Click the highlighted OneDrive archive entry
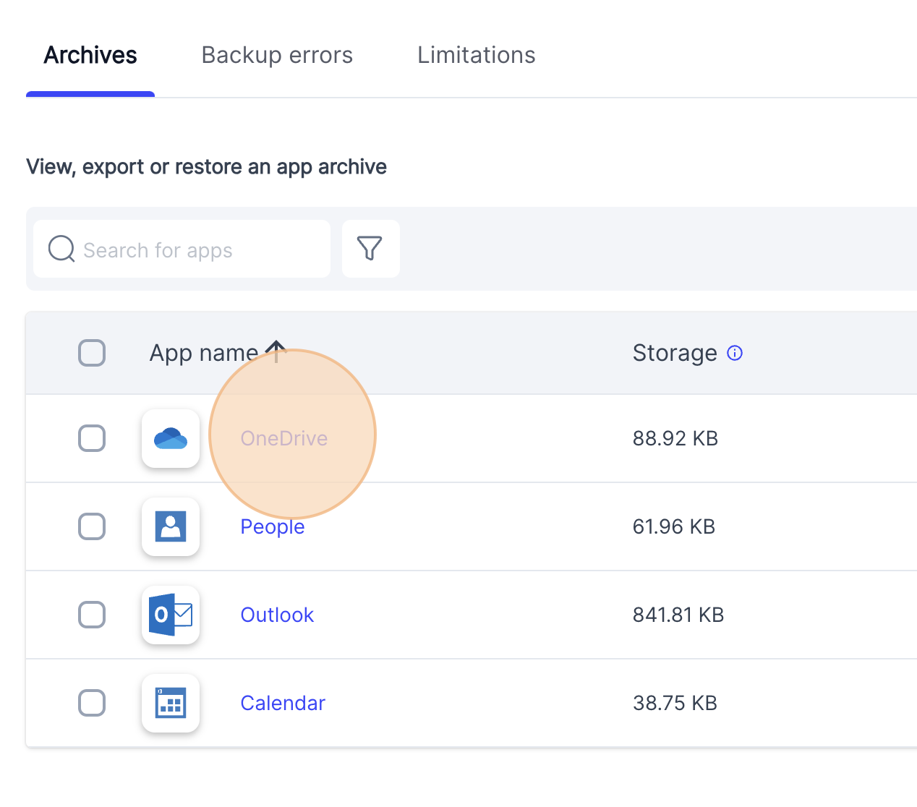Image resolution: width=917 pixels, height=807 pixels. (284, 438)
